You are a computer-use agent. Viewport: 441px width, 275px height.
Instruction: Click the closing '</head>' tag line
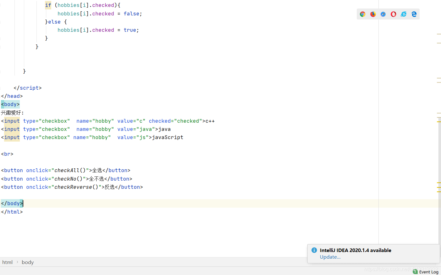[x=12, y=96]
